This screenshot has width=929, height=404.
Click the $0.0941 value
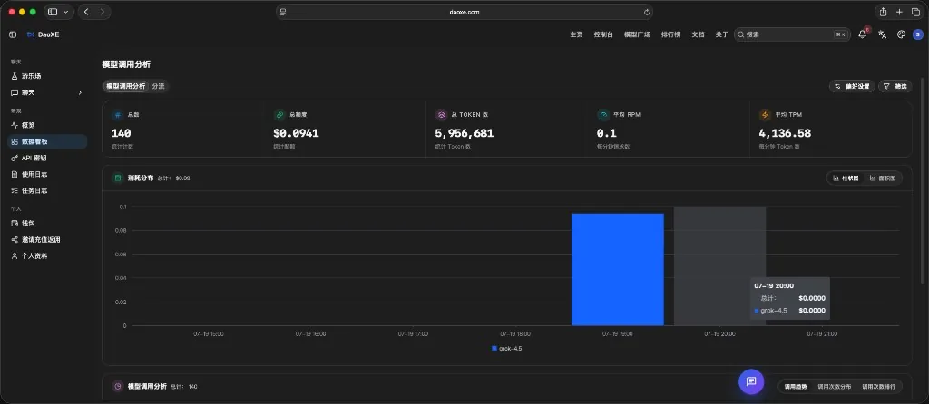[x=297, y=134]
